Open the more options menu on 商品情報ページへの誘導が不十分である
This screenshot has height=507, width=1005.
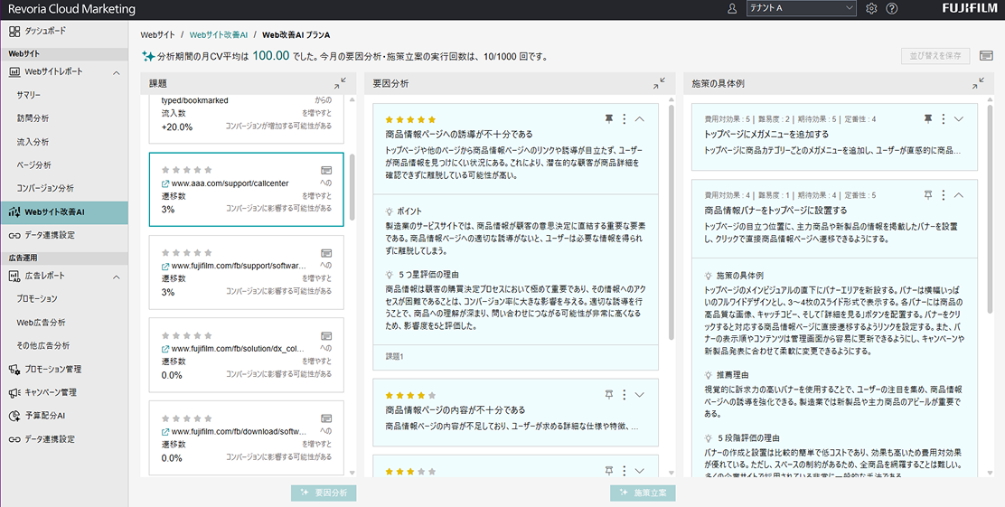point(625,118)
